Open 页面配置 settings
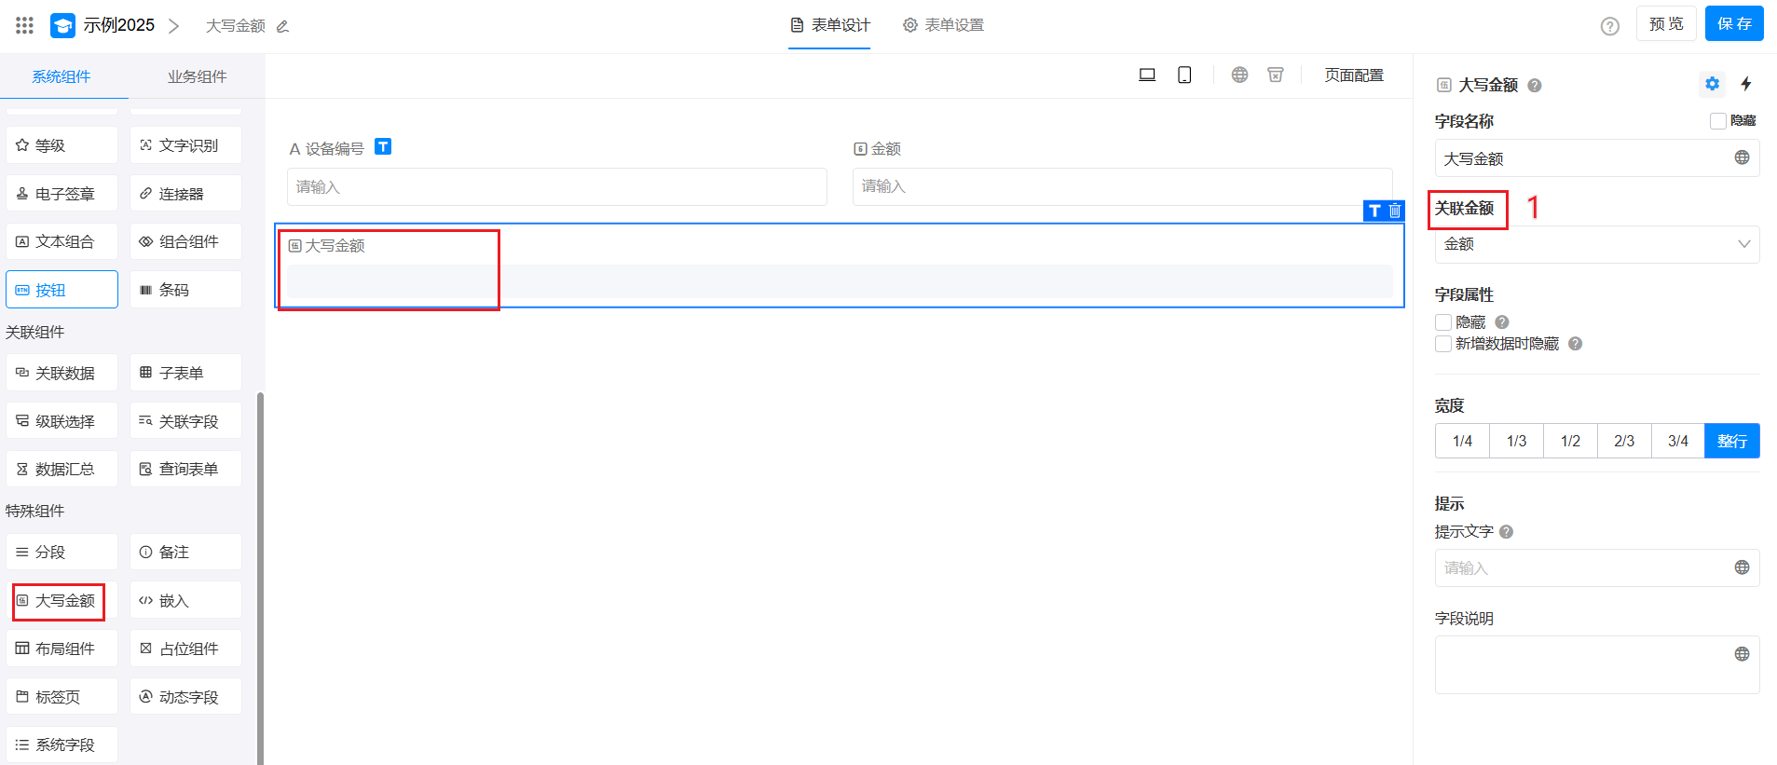This screenshot has height=765, width=1777. point(1353,75)
